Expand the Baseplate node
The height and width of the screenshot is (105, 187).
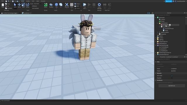click(x=157, y=34)
